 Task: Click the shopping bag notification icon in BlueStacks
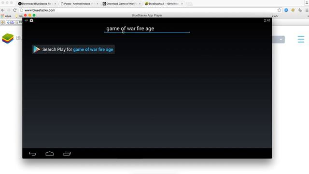pos(31,20)
